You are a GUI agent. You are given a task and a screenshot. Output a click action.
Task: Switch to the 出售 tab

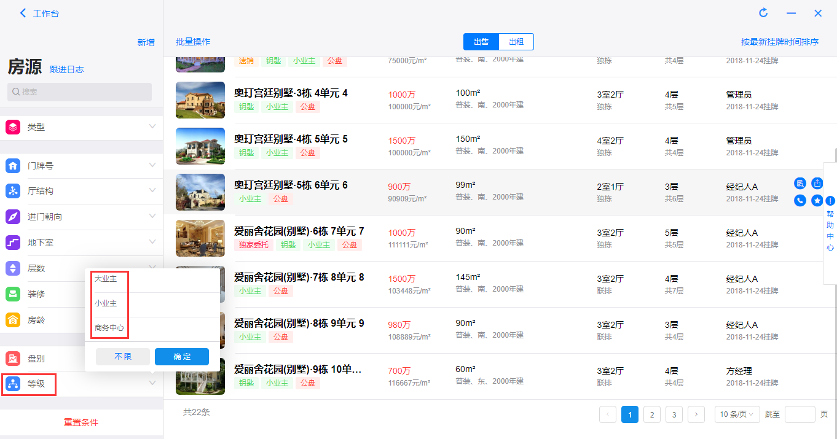481,42
